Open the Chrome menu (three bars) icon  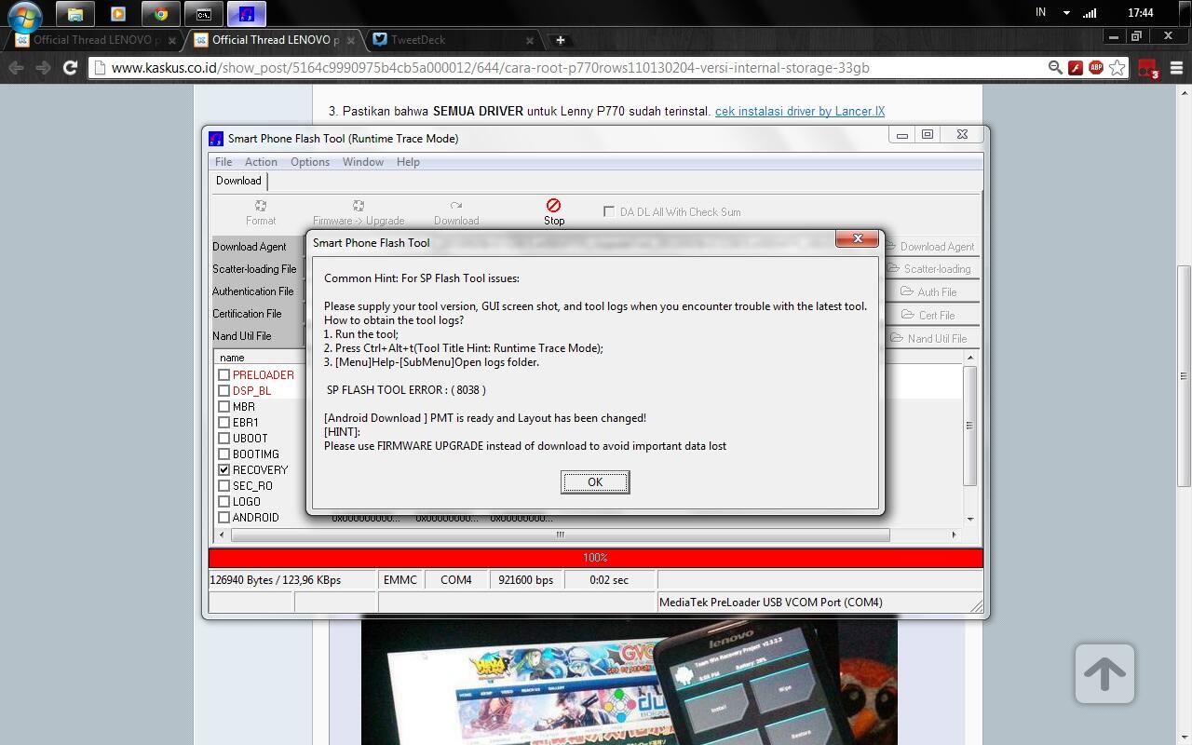[1176, 67]
